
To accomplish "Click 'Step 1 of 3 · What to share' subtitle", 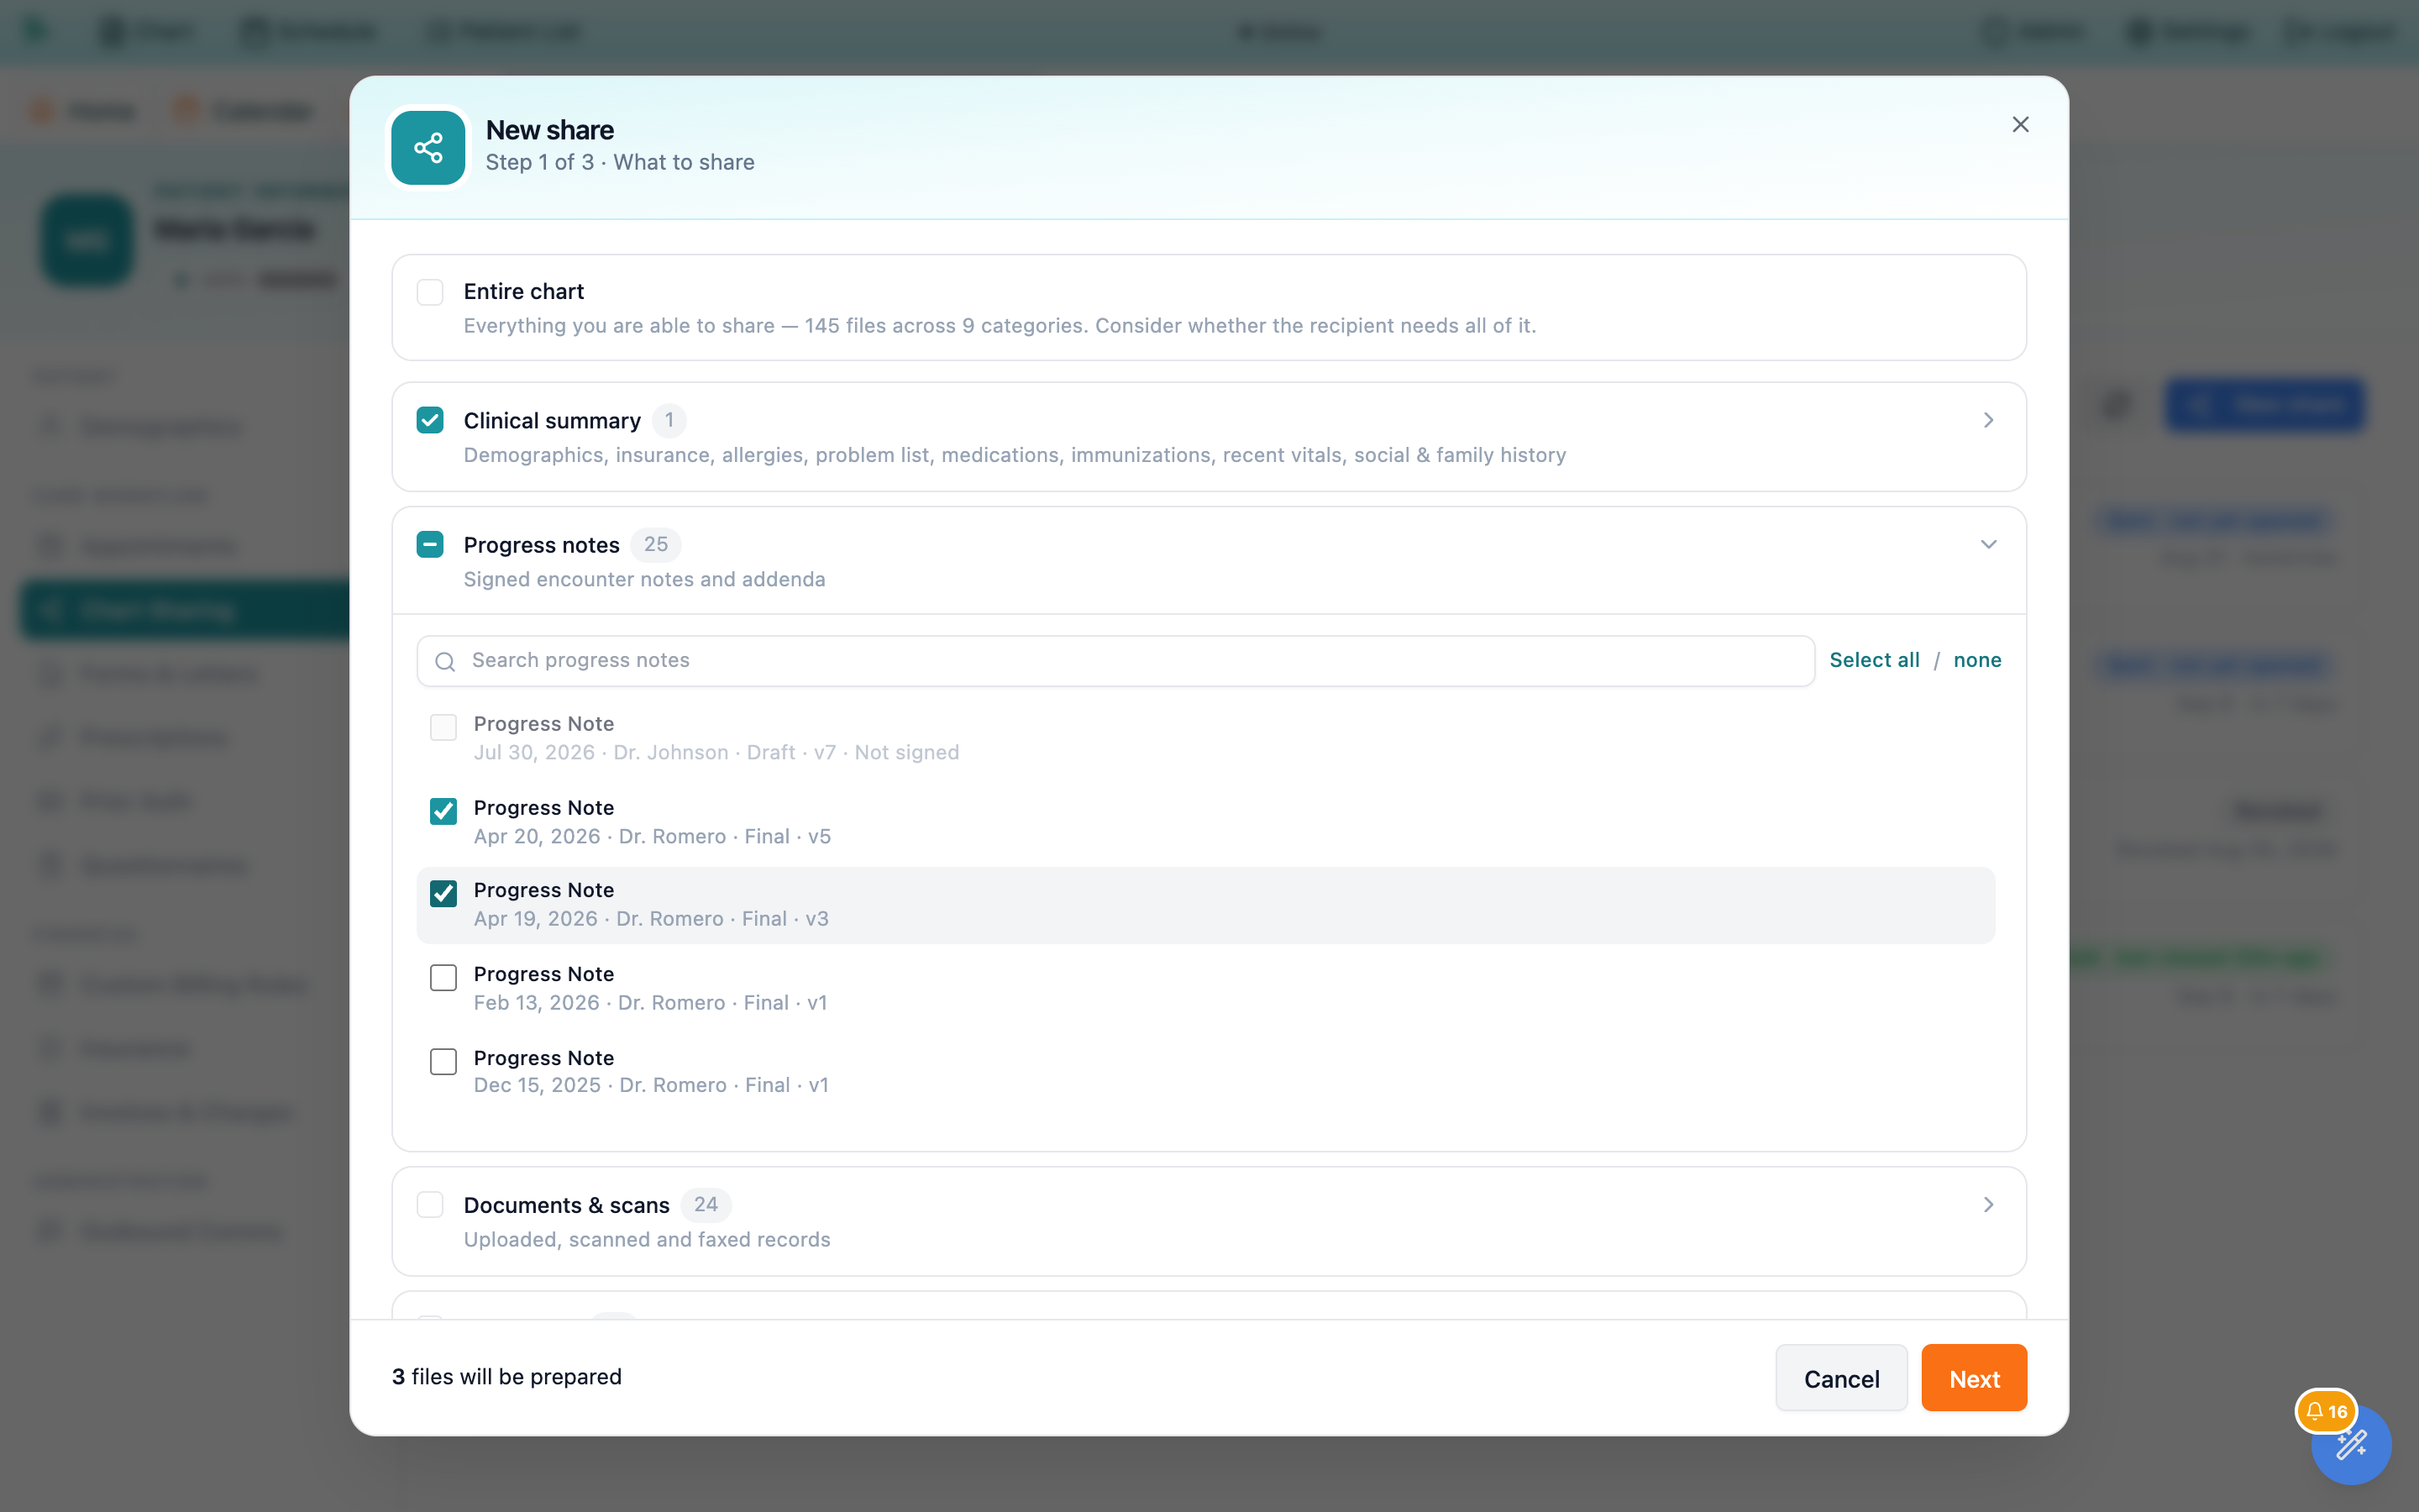I will click(x=620, y=162).
